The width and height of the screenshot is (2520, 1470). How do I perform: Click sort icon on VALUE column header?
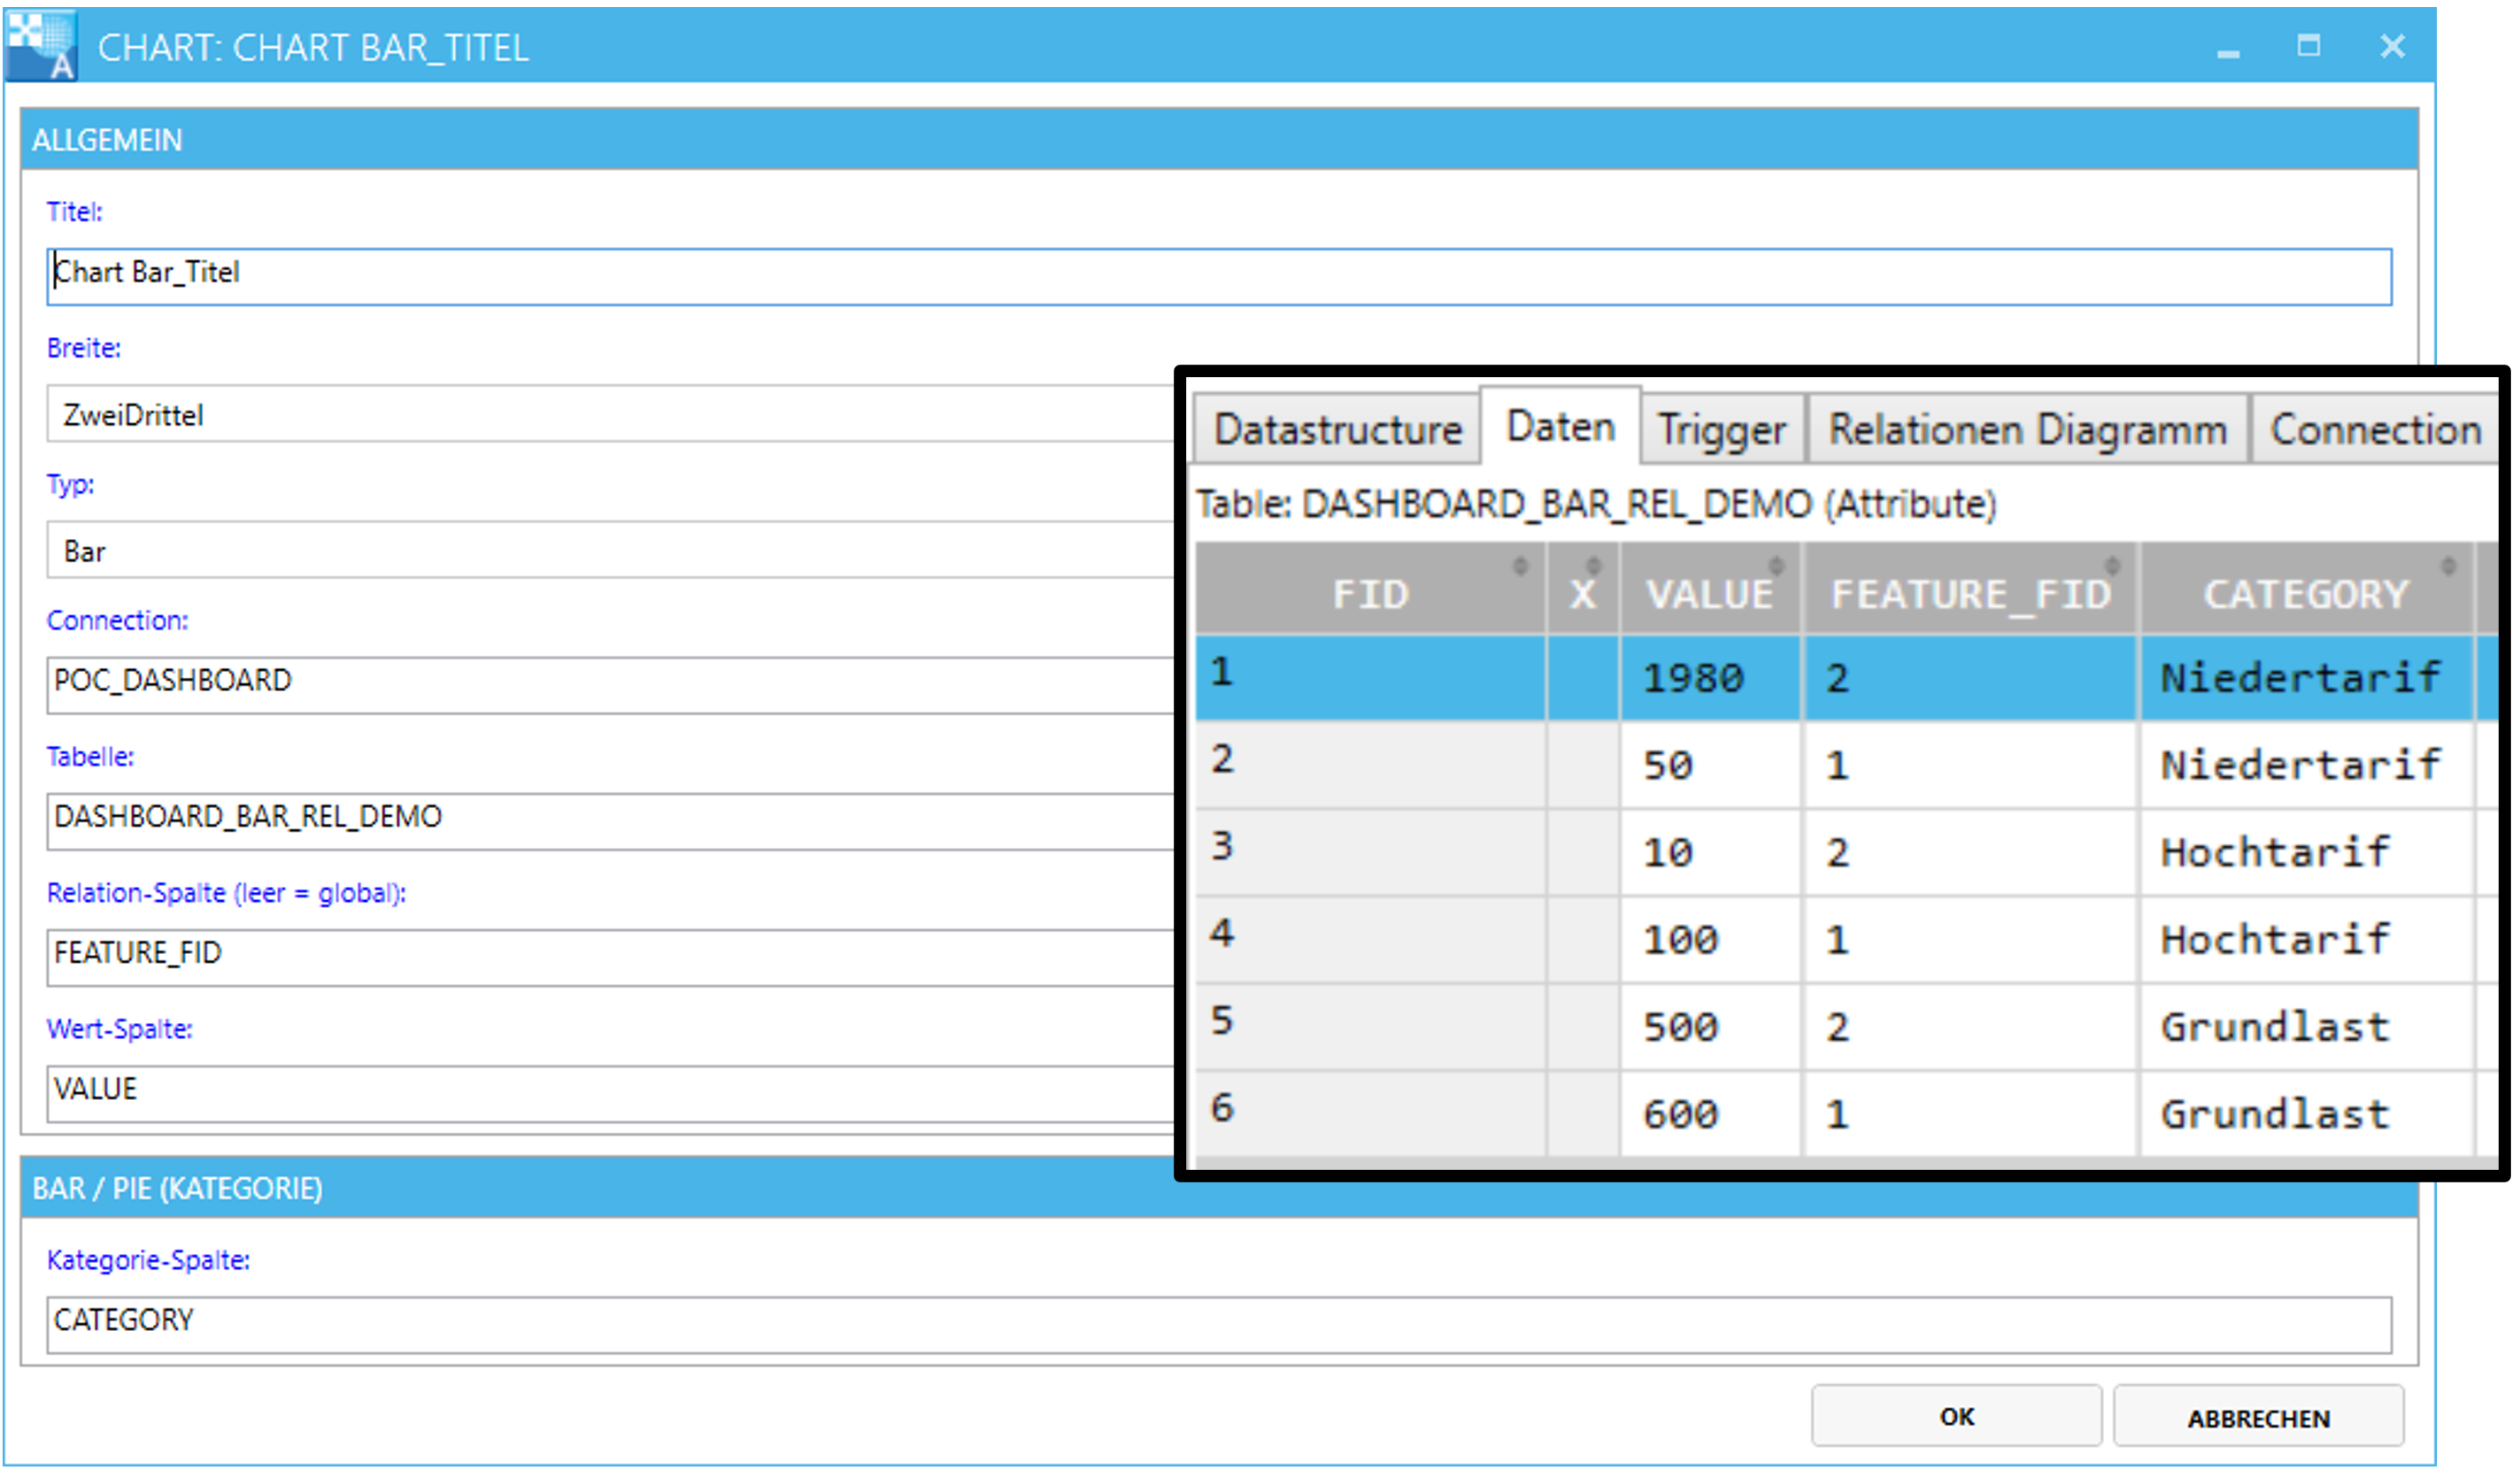coord(1776,566)
